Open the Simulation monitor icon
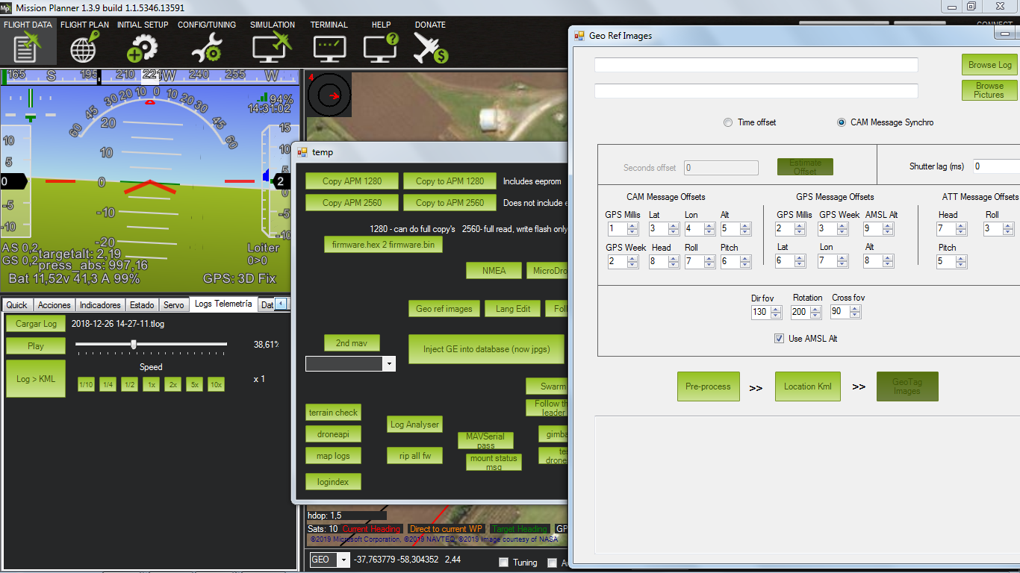The height and width of the screenshot is (573, 1020). (272, 48)
